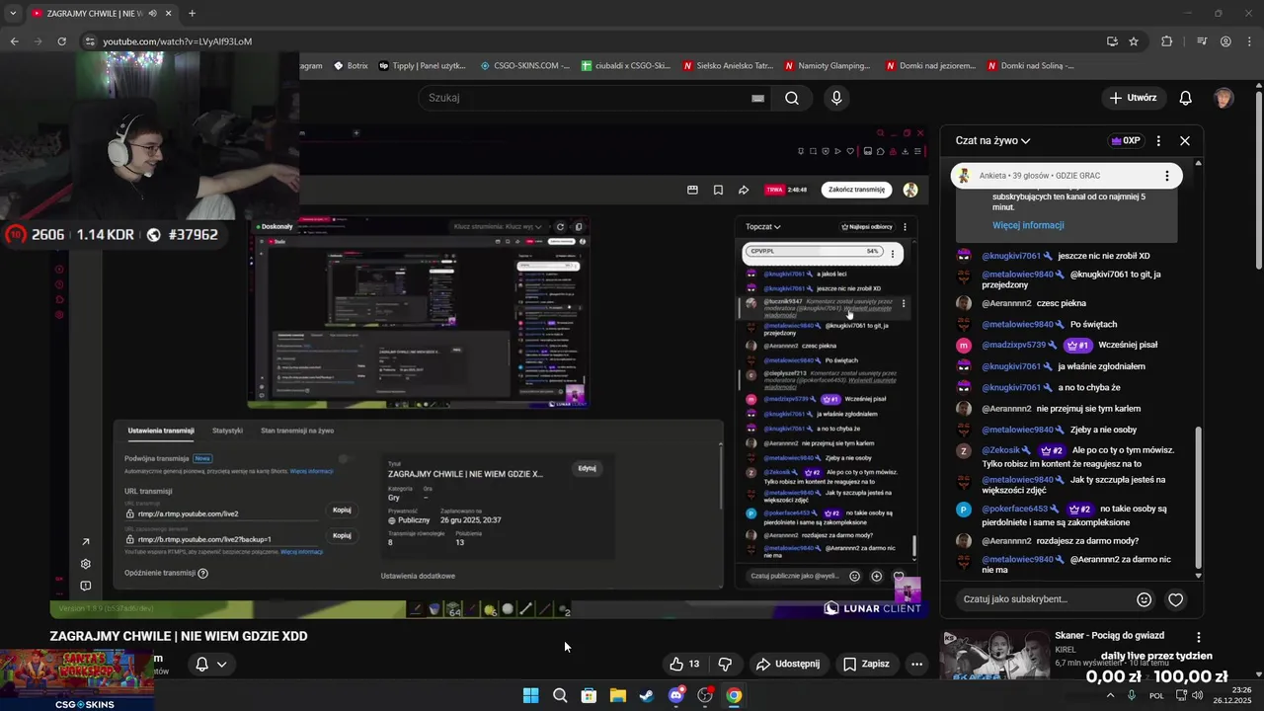Open the Sielsko Anielsko Tatr bookmark
Image resolution: width=1264 pixels, height=711 pixels.
coord(729,66)
